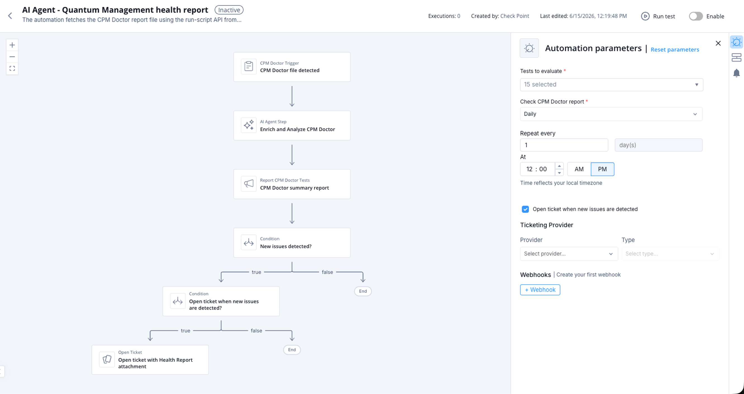The image size is (744, 394).
Task: Click the CPM Doctor Trigger node icon
Action: [249, 67]
